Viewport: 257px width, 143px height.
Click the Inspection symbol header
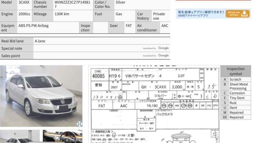pos(235,71)
